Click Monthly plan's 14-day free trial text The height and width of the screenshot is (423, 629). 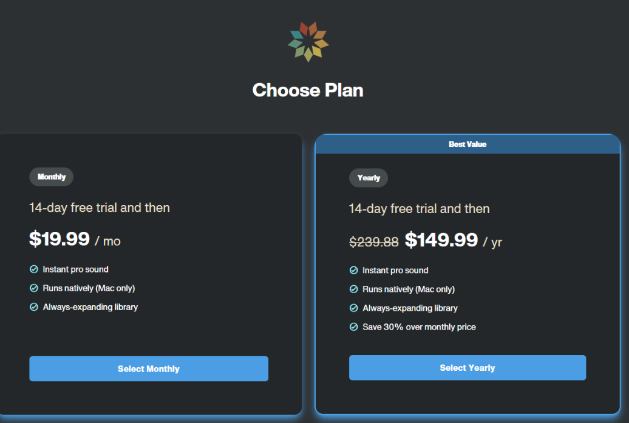coord(100,208)
